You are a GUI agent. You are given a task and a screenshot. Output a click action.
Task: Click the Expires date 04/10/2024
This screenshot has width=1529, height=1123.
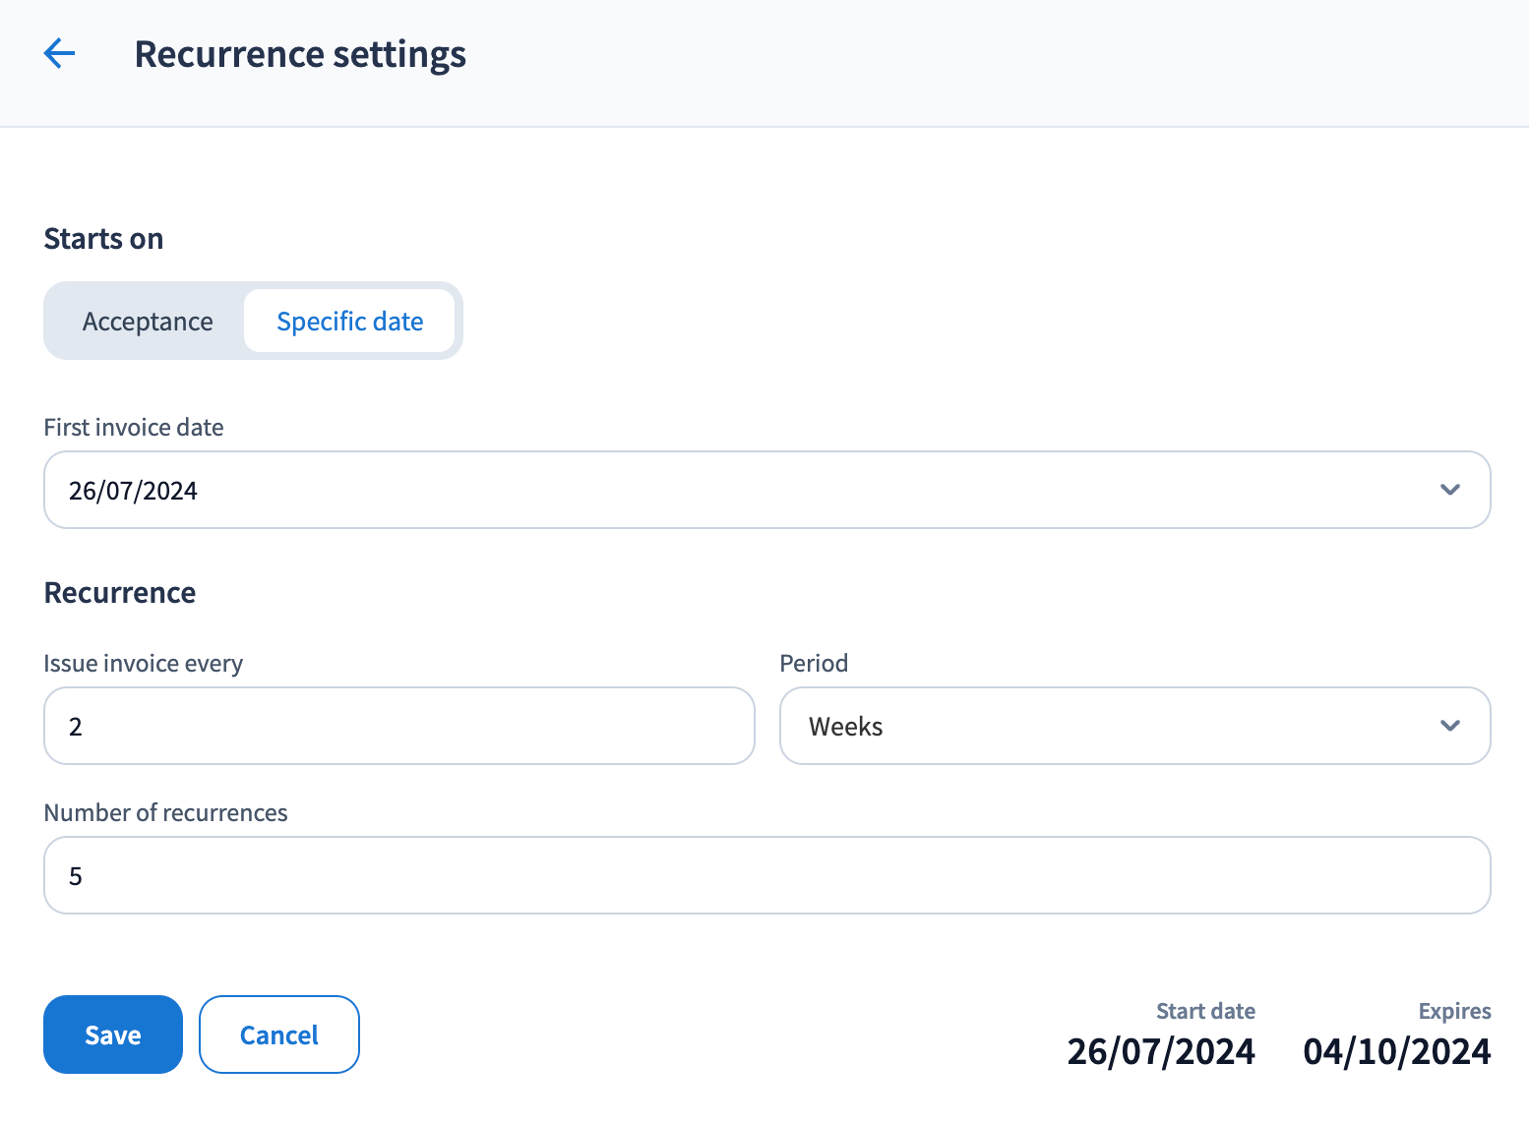click(x=1396, y=1051)
